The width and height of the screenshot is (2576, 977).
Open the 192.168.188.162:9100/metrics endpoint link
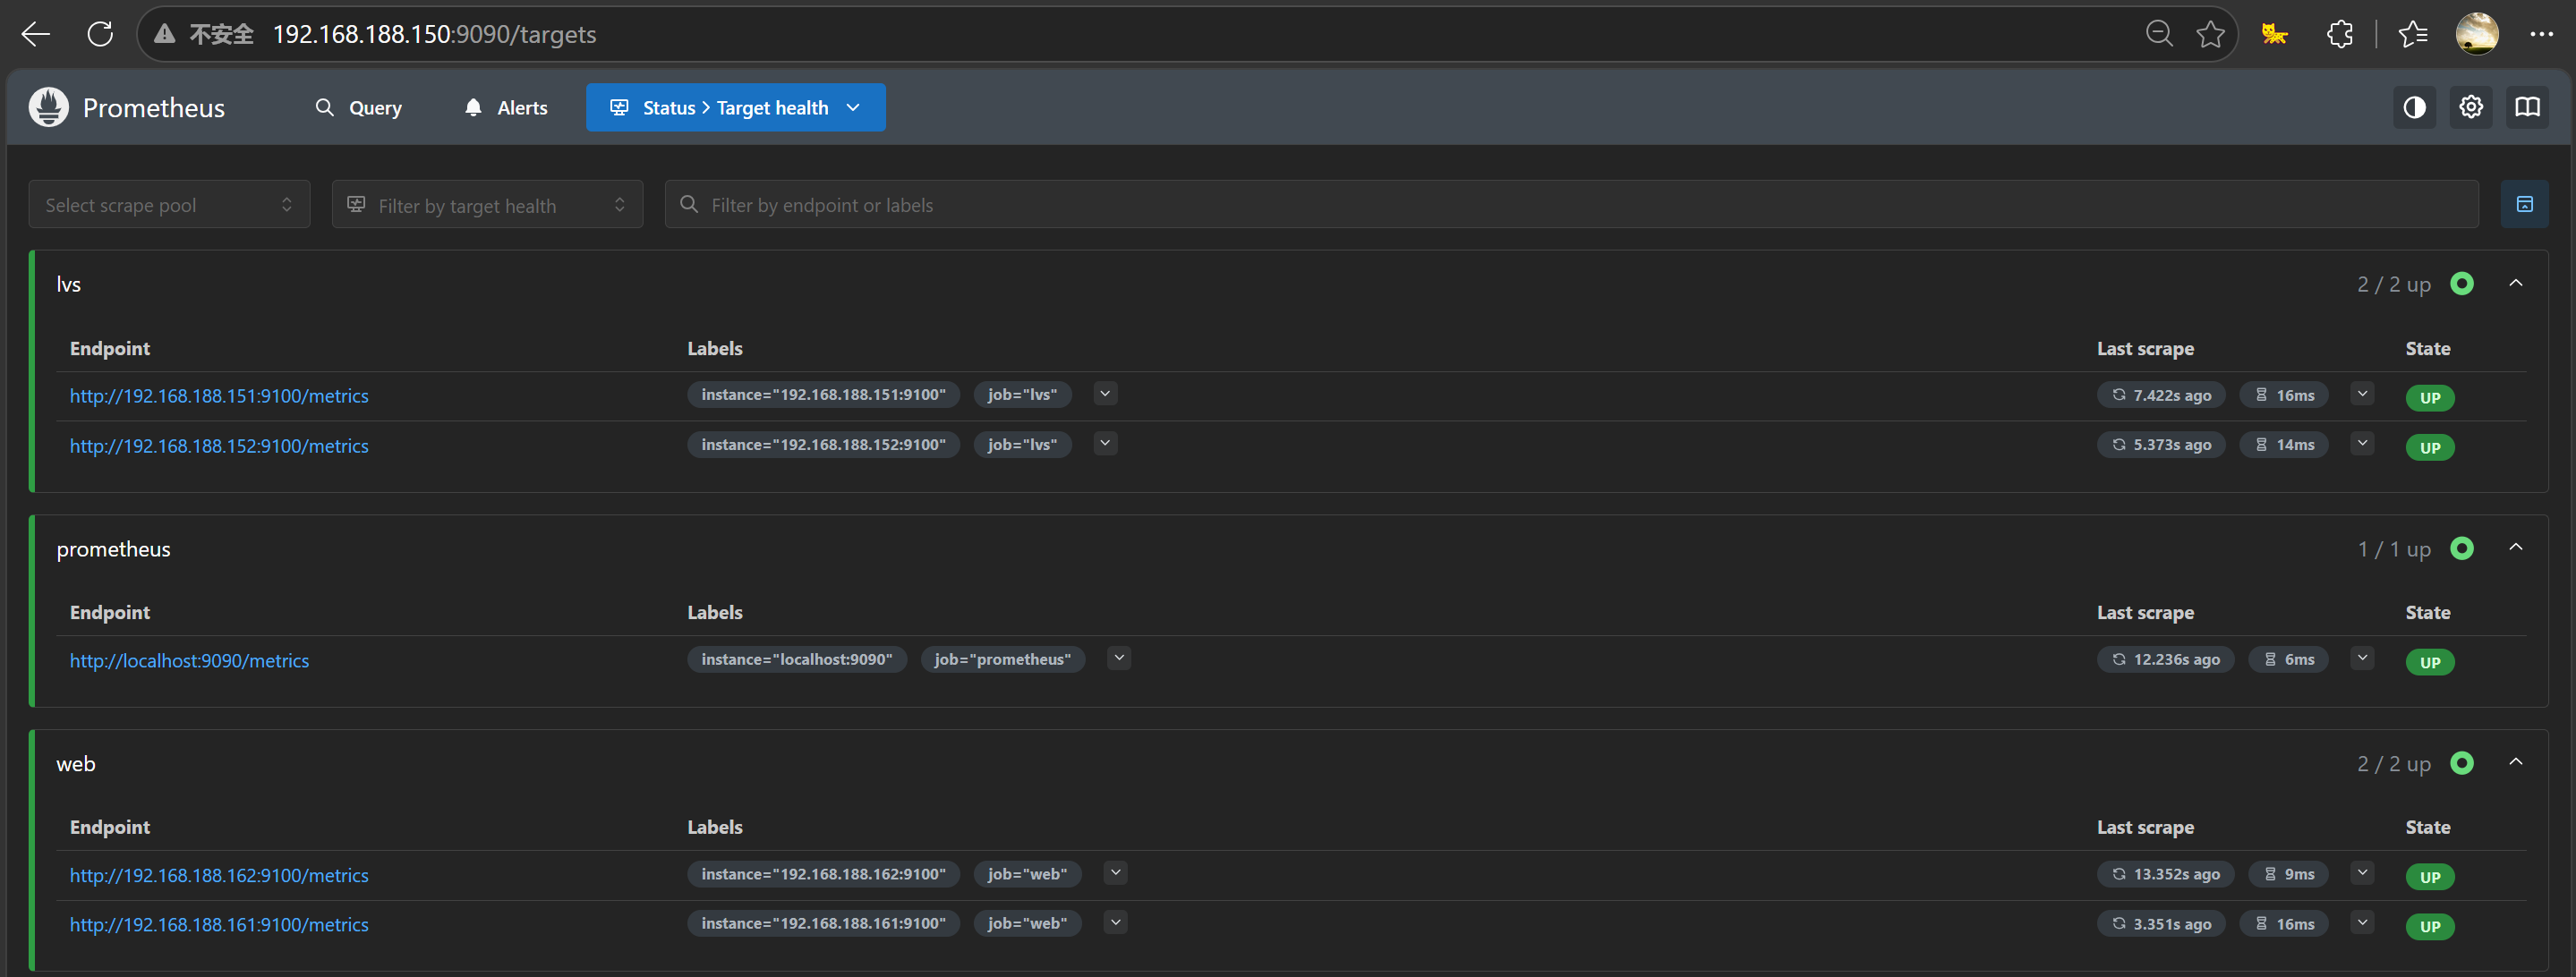[219, 875]
